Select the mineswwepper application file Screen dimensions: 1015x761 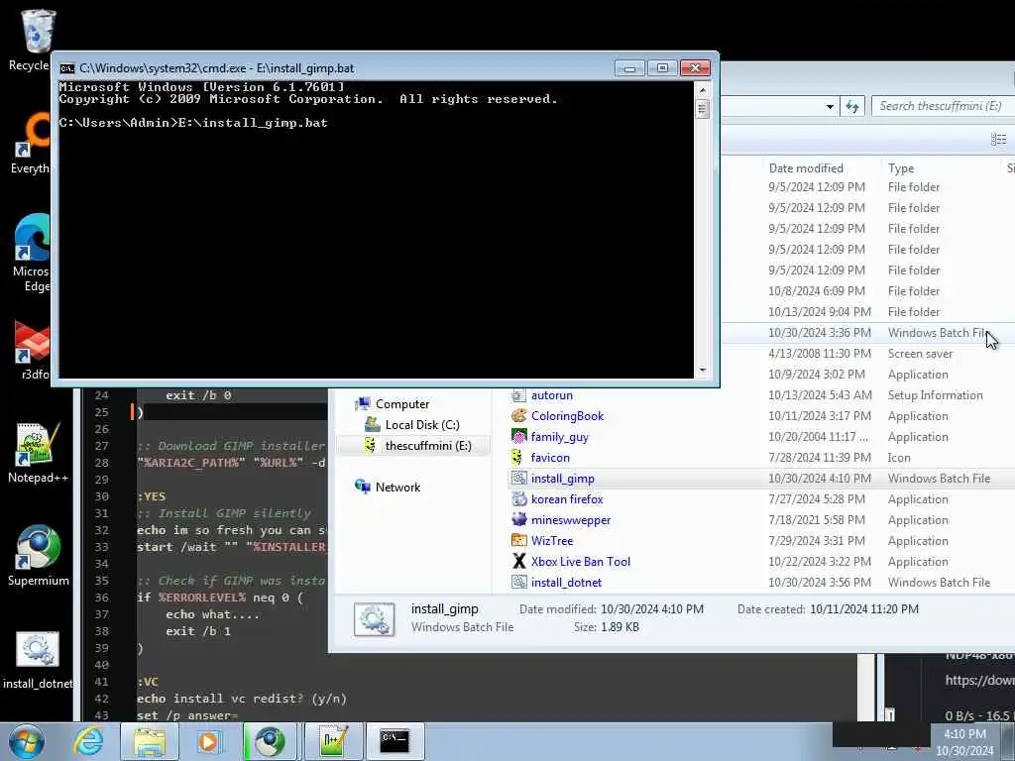(571, 519)
